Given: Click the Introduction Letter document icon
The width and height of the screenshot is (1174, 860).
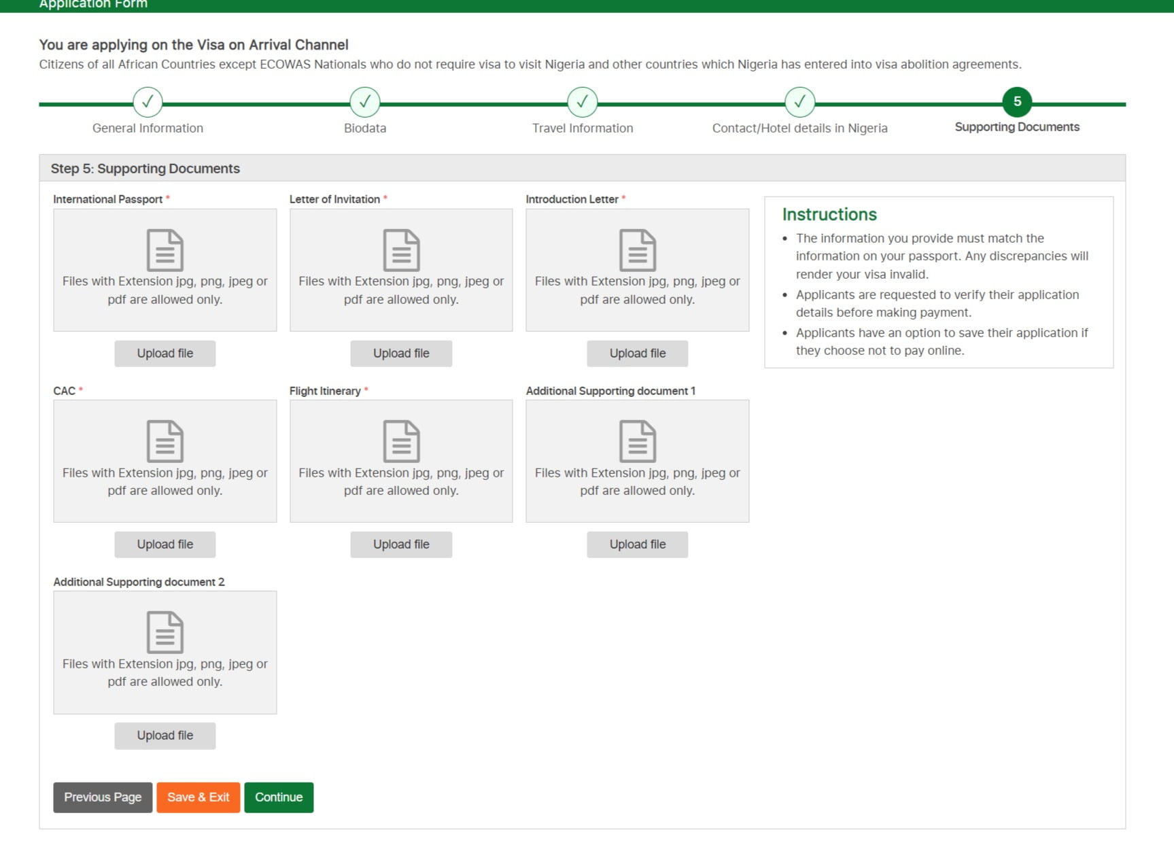Looking at the screenshot, I should click(637, 250).
